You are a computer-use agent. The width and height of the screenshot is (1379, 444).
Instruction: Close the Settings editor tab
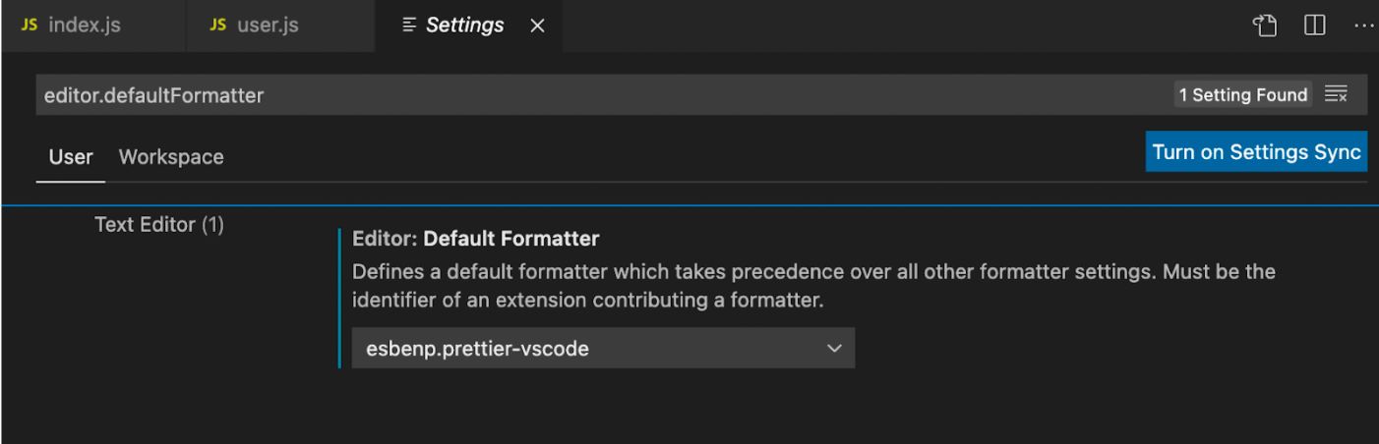tap(537, 26)
